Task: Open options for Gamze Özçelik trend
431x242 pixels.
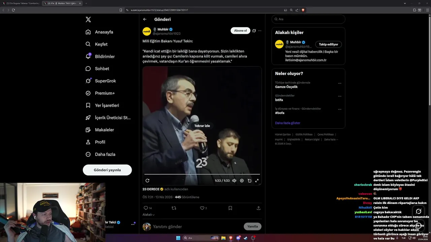Action: (x=339, y=83)
